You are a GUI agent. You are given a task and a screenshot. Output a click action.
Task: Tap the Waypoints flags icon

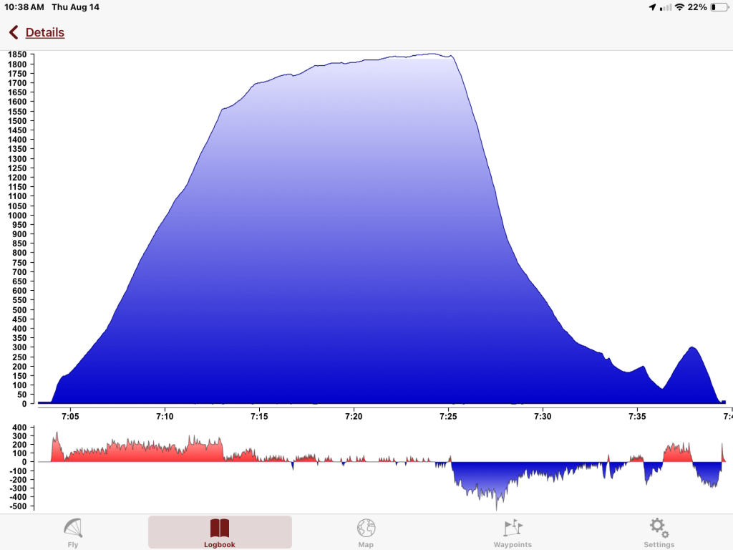pos(513,528)
